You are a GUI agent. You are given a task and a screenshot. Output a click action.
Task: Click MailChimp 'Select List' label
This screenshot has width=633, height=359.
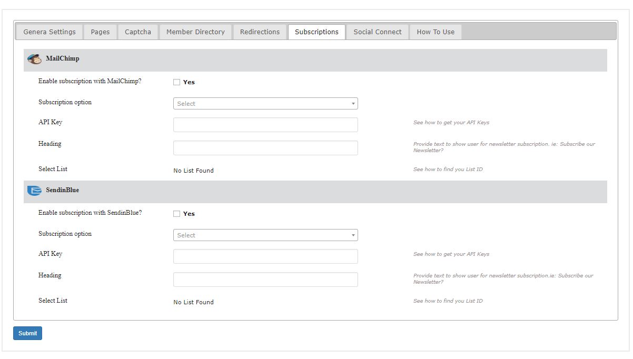[x=53, y=169]
